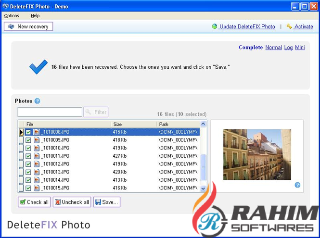
Task: Select the _1010010.JPG file name
Action: [55, 148]
